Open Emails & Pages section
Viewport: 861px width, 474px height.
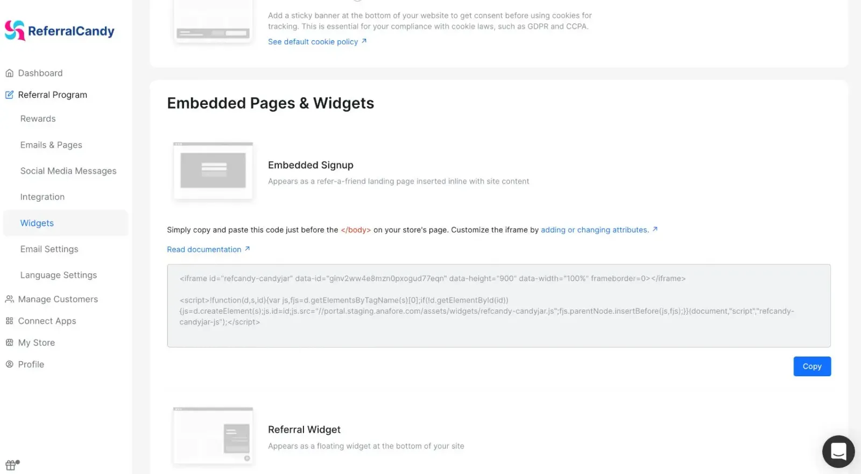(x=51, y=145)
